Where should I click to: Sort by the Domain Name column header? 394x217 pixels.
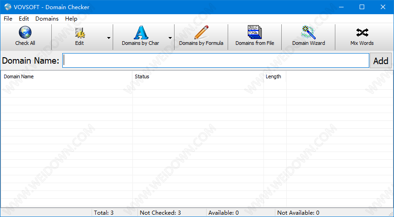coord(66,76)
